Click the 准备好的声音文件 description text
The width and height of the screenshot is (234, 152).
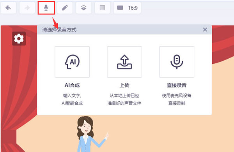(x=124, y=103)
